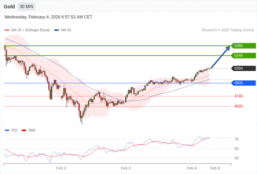Screen dimensions: 257x174
Task: Click the 9MA legend entry
Action: (32, 130)
